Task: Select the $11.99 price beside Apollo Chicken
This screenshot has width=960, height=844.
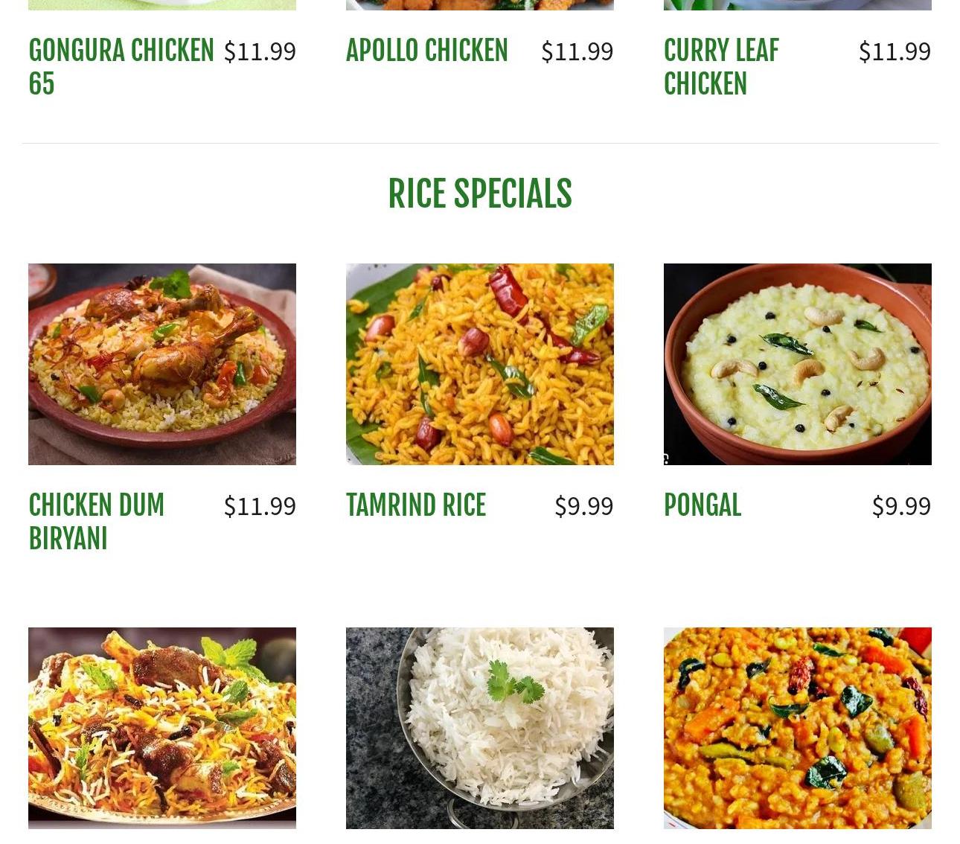Action: [577, 51]
